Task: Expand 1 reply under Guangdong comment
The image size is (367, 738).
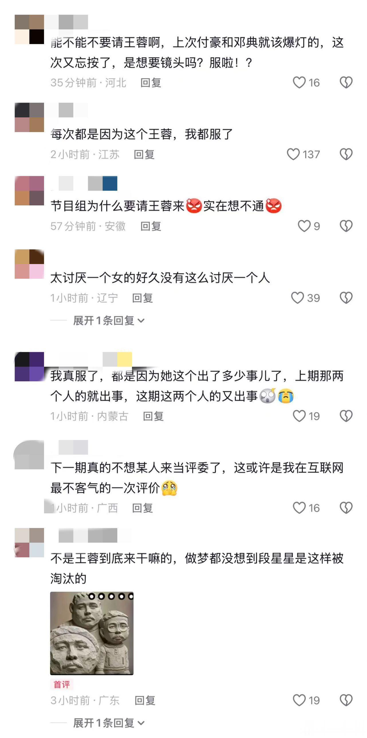Action: coord(109,723)
